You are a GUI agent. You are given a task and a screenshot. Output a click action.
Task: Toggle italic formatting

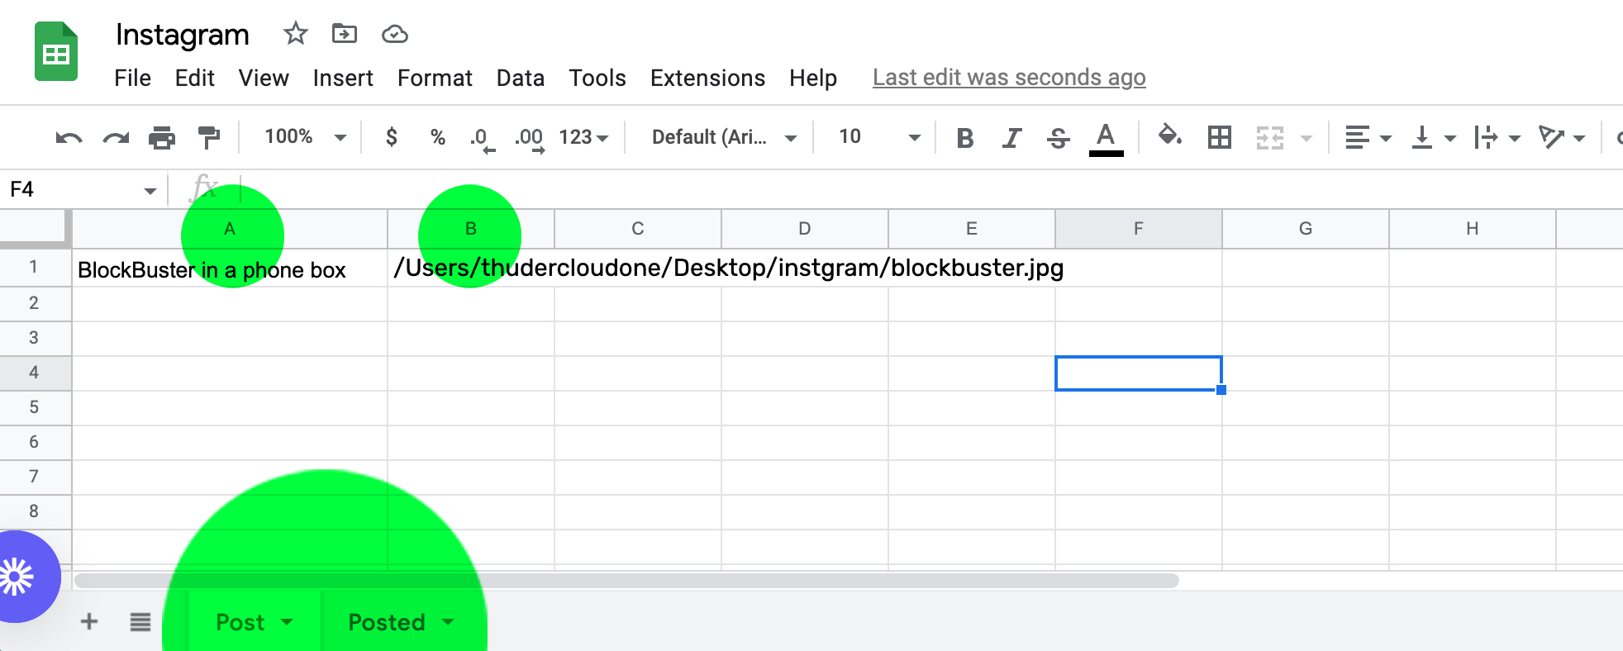coord(1011,137)
